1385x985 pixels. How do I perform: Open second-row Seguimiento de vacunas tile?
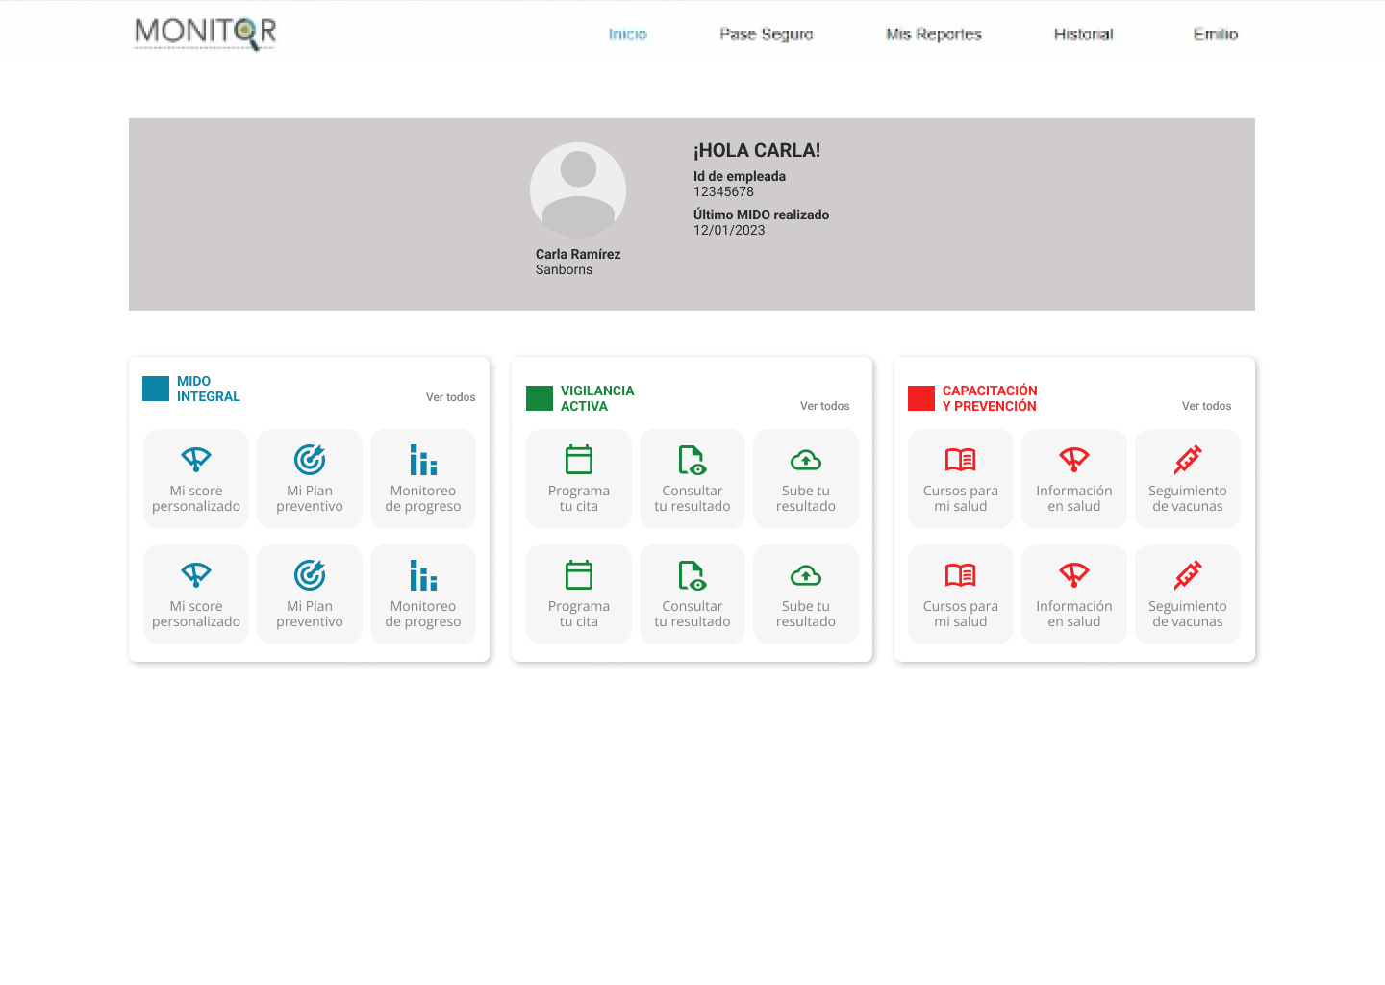(1188, 594)
